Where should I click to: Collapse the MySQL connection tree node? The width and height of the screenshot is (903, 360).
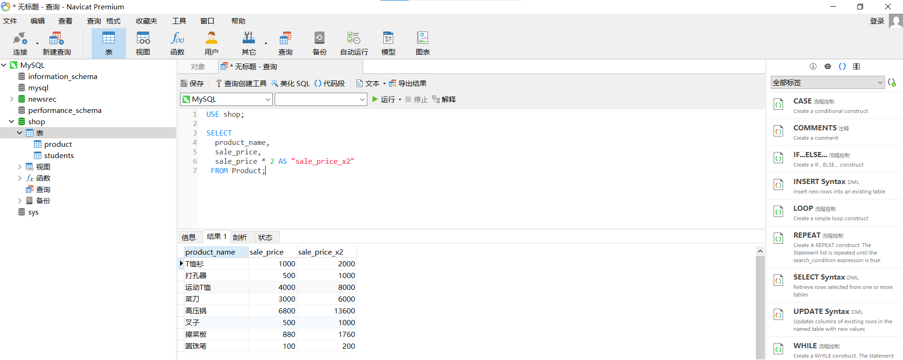click(x=4, y=65)
